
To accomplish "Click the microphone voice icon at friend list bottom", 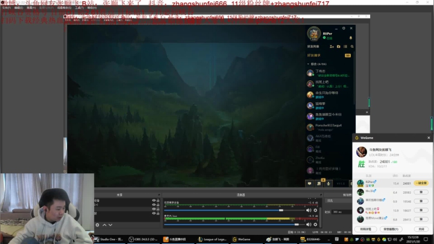I will point(329,183).
